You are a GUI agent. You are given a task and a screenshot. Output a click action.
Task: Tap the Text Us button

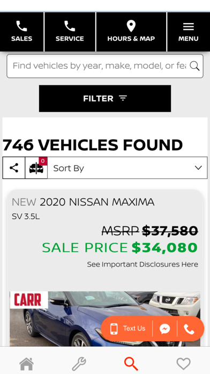tap(127, 328)
